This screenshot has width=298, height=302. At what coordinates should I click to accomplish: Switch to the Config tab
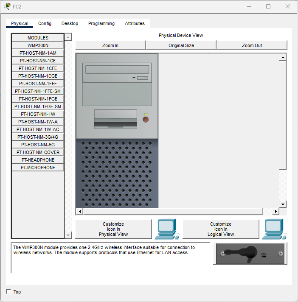[x=45, y=23]
